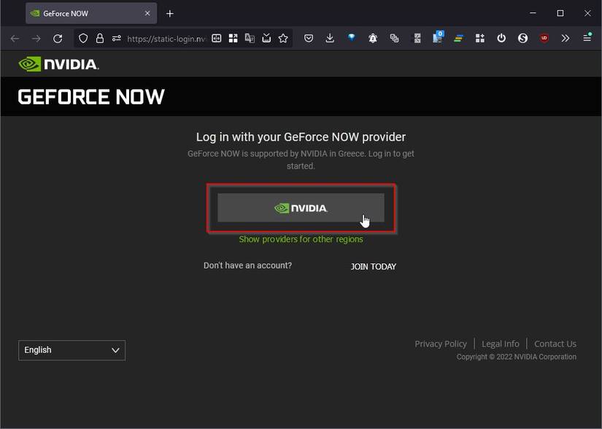
Task: Minimize the browser window
Action: (x=533, y=13)
